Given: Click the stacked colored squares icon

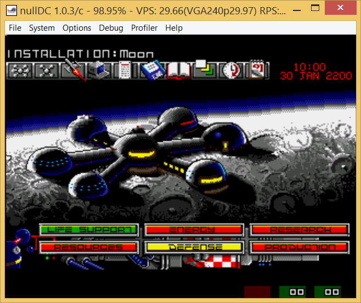Looking at the screenshot, I should pos(205,68).
